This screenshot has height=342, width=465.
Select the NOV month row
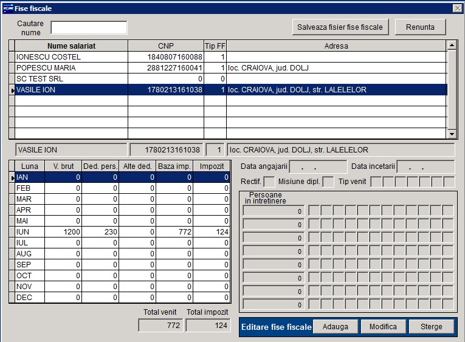pos(120,287)
